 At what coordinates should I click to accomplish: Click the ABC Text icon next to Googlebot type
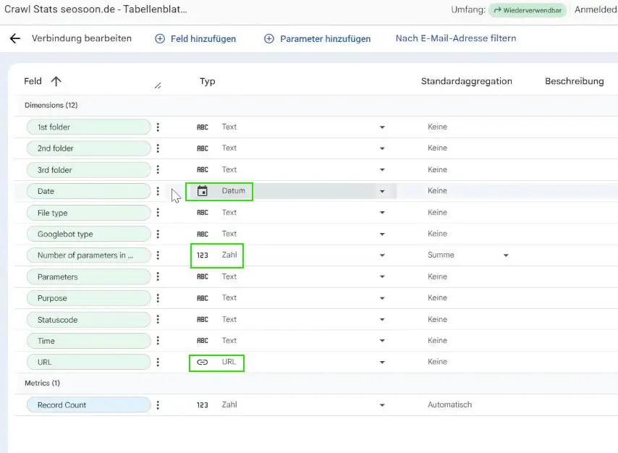coord(203,234)
